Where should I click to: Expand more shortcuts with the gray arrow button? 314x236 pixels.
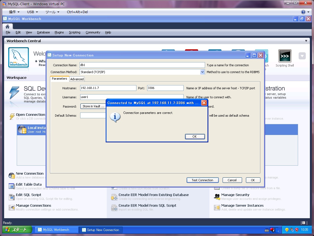[302, 56]
